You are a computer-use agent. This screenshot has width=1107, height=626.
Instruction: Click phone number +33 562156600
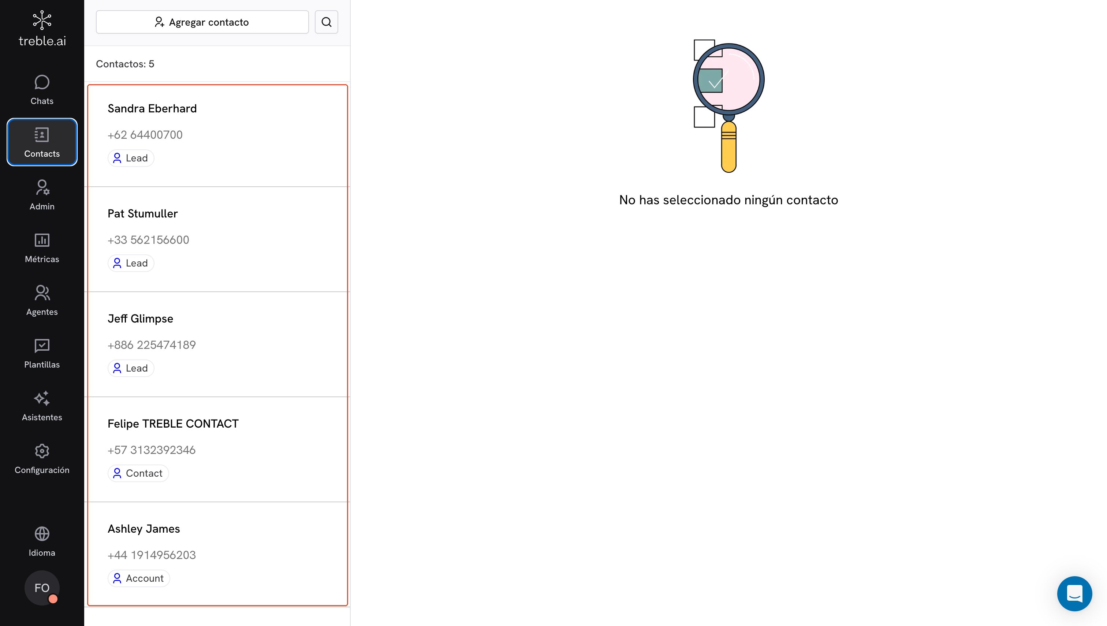[x=148, y=240]
